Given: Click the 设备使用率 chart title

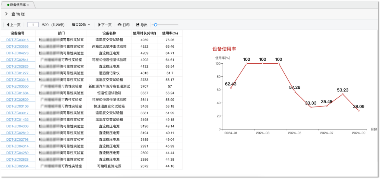Looking at the screenshot, I should point(224,49).
